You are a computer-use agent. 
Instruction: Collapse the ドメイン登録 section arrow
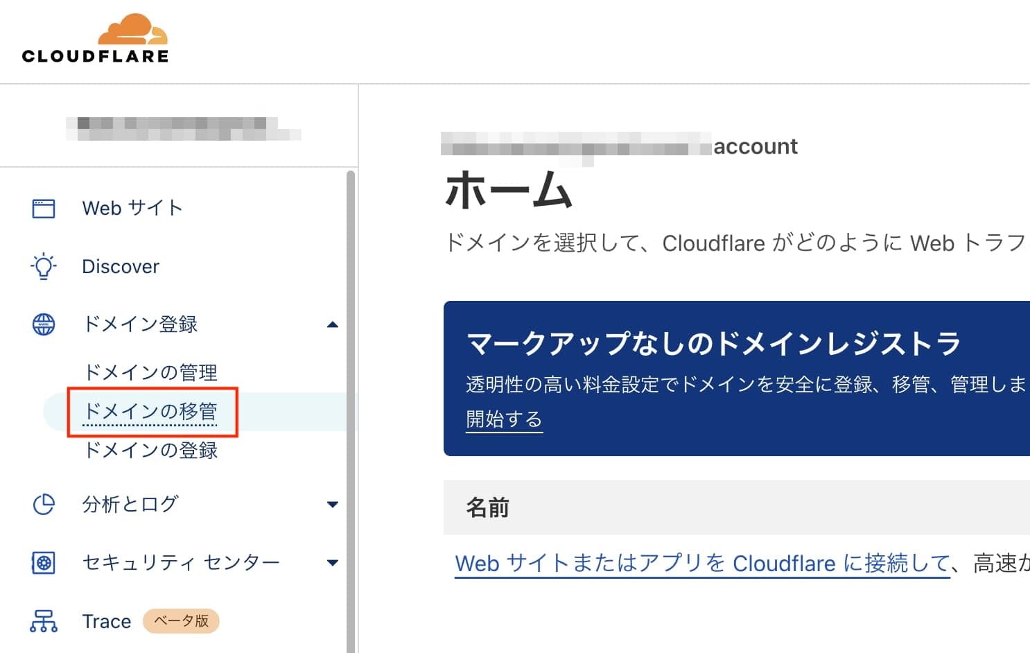point(333,324)
